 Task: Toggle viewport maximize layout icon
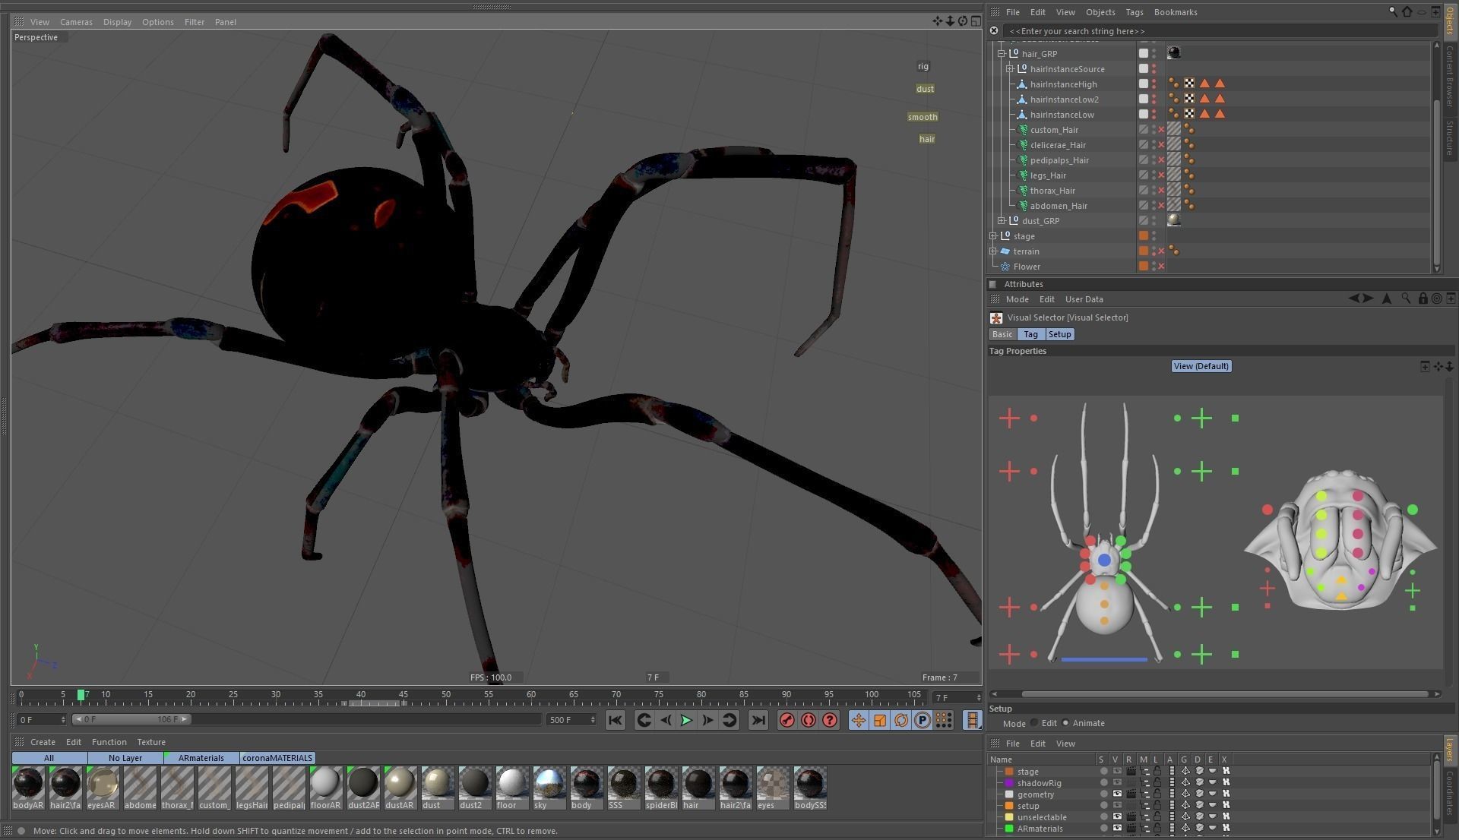976,21
